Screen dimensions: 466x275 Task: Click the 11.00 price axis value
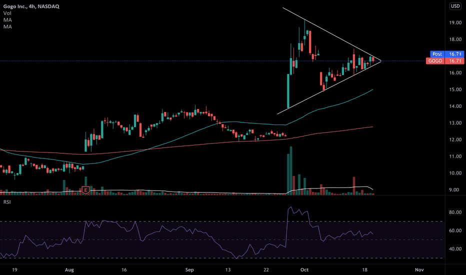(x=455, y=156)
